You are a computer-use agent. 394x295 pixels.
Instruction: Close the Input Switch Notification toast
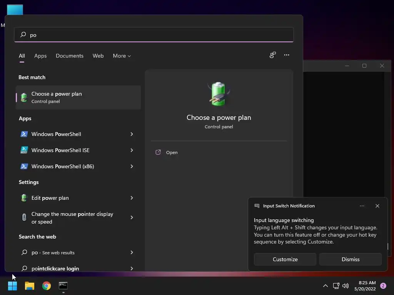[377, 206]
